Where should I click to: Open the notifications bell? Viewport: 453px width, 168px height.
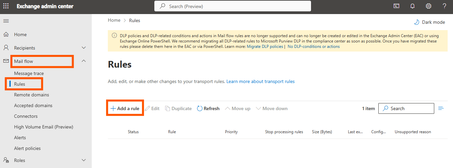tap(412, 6)
